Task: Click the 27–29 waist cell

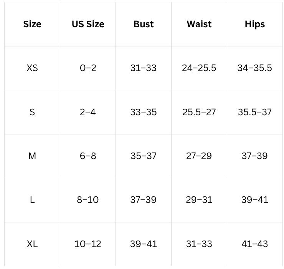Action: [x=199, y=156]
